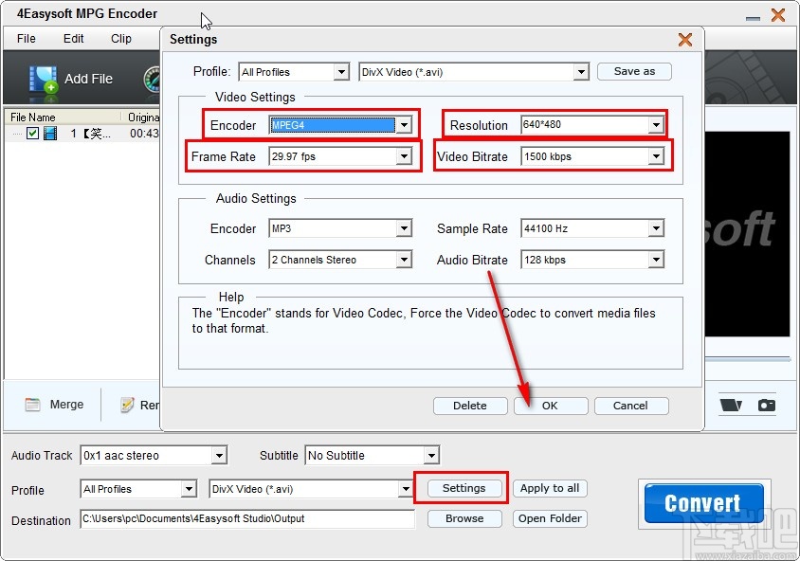Click the film strip icon of file 1
The width and height of the screenshot is (800, 561).
[49, 134]
